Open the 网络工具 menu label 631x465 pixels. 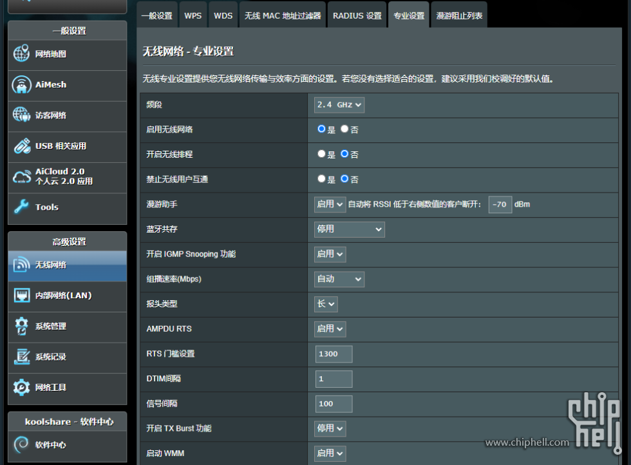click(x=51, y=387)
